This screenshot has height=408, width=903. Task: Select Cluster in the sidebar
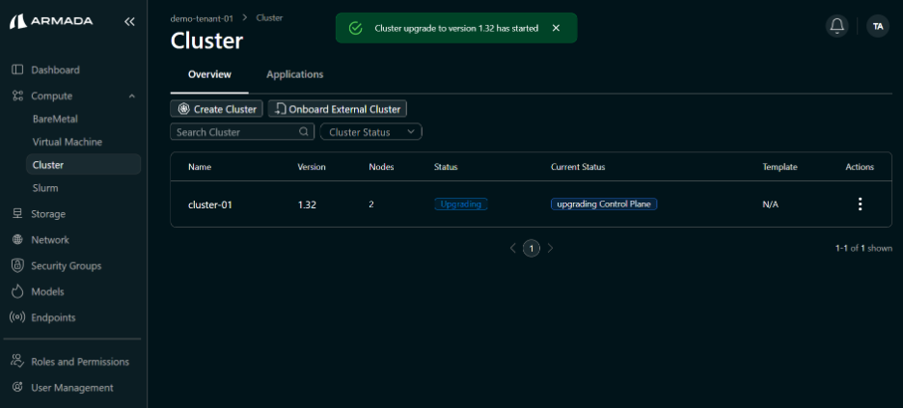pyautogui.click(x=84, y=165)
